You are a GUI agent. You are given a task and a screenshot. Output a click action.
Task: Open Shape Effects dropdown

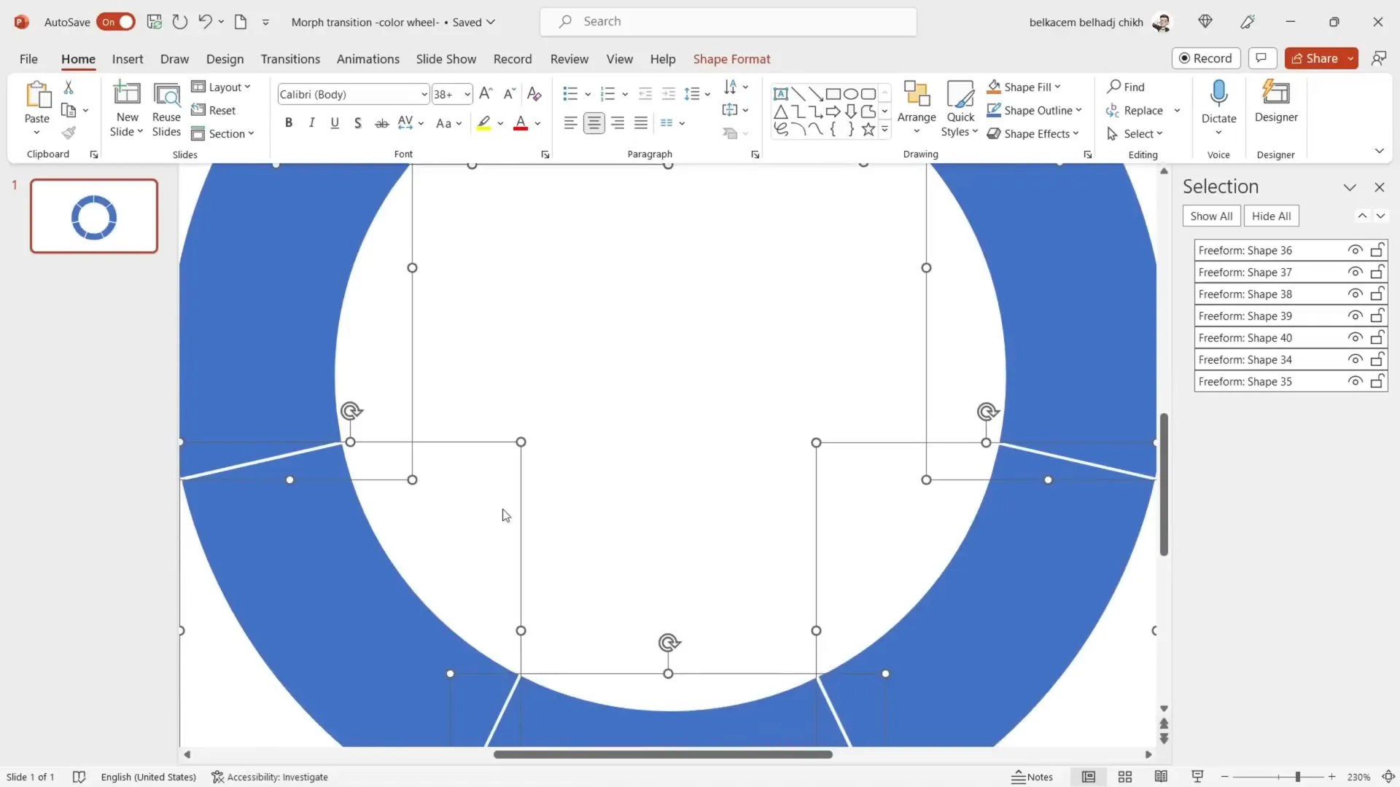1076,133
